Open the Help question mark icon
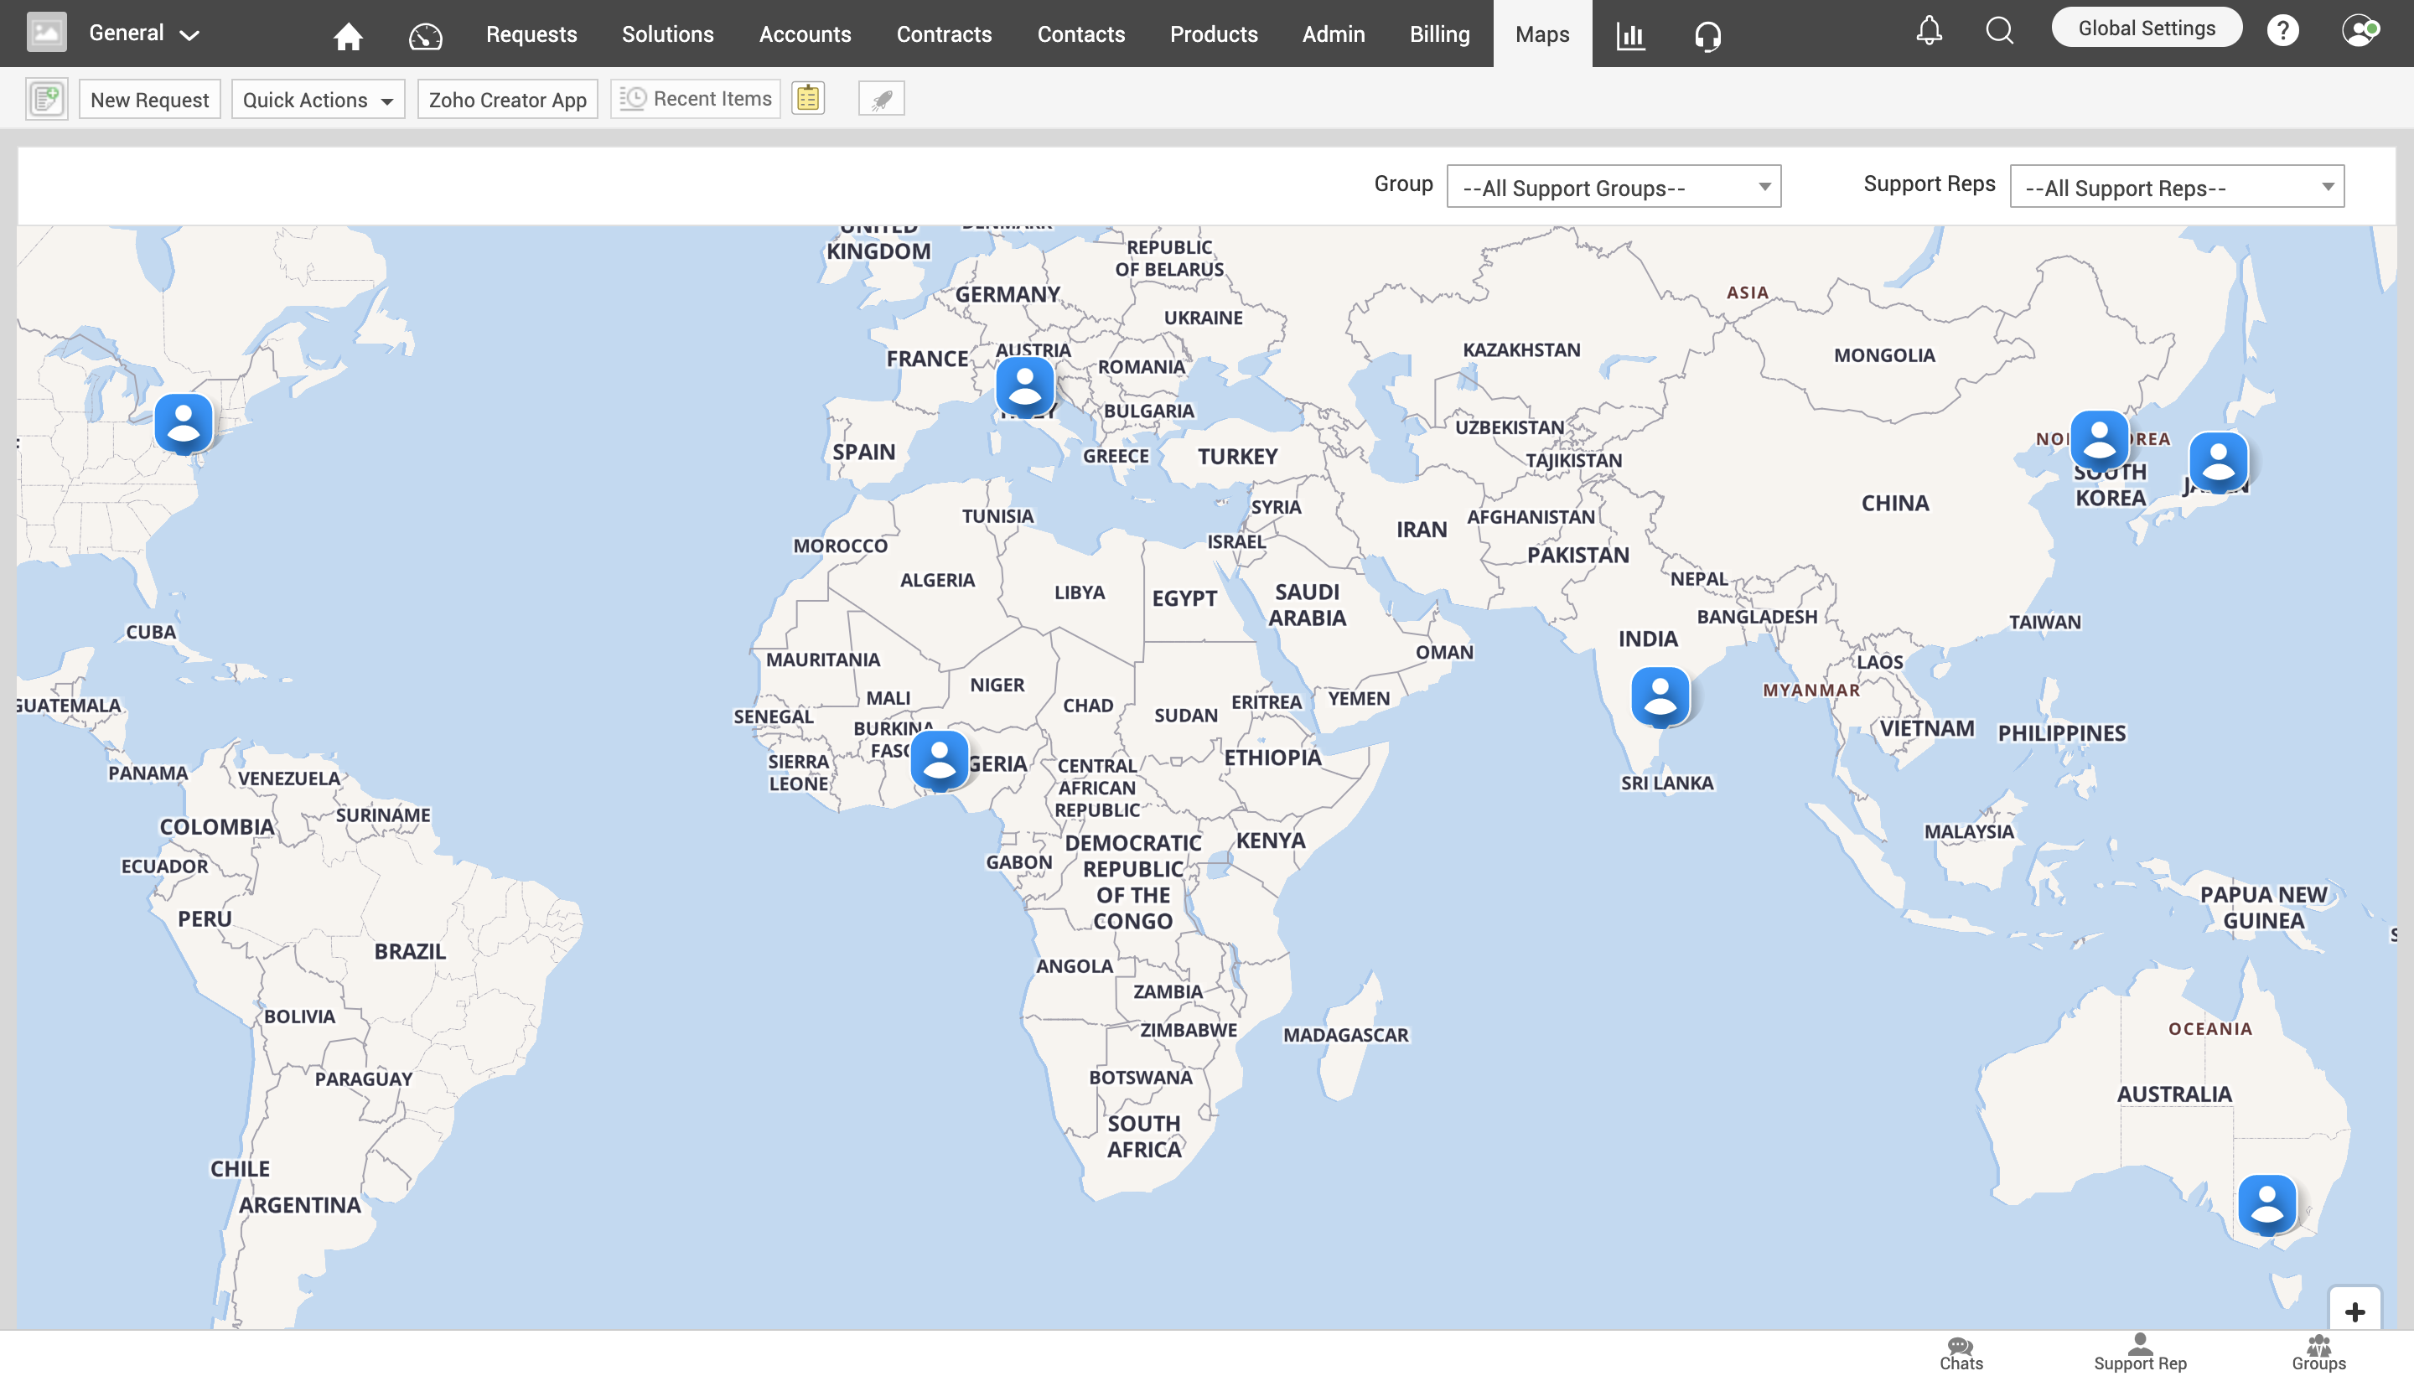The height and width of the screenshot is (1376, 2414). (2282, 30)
